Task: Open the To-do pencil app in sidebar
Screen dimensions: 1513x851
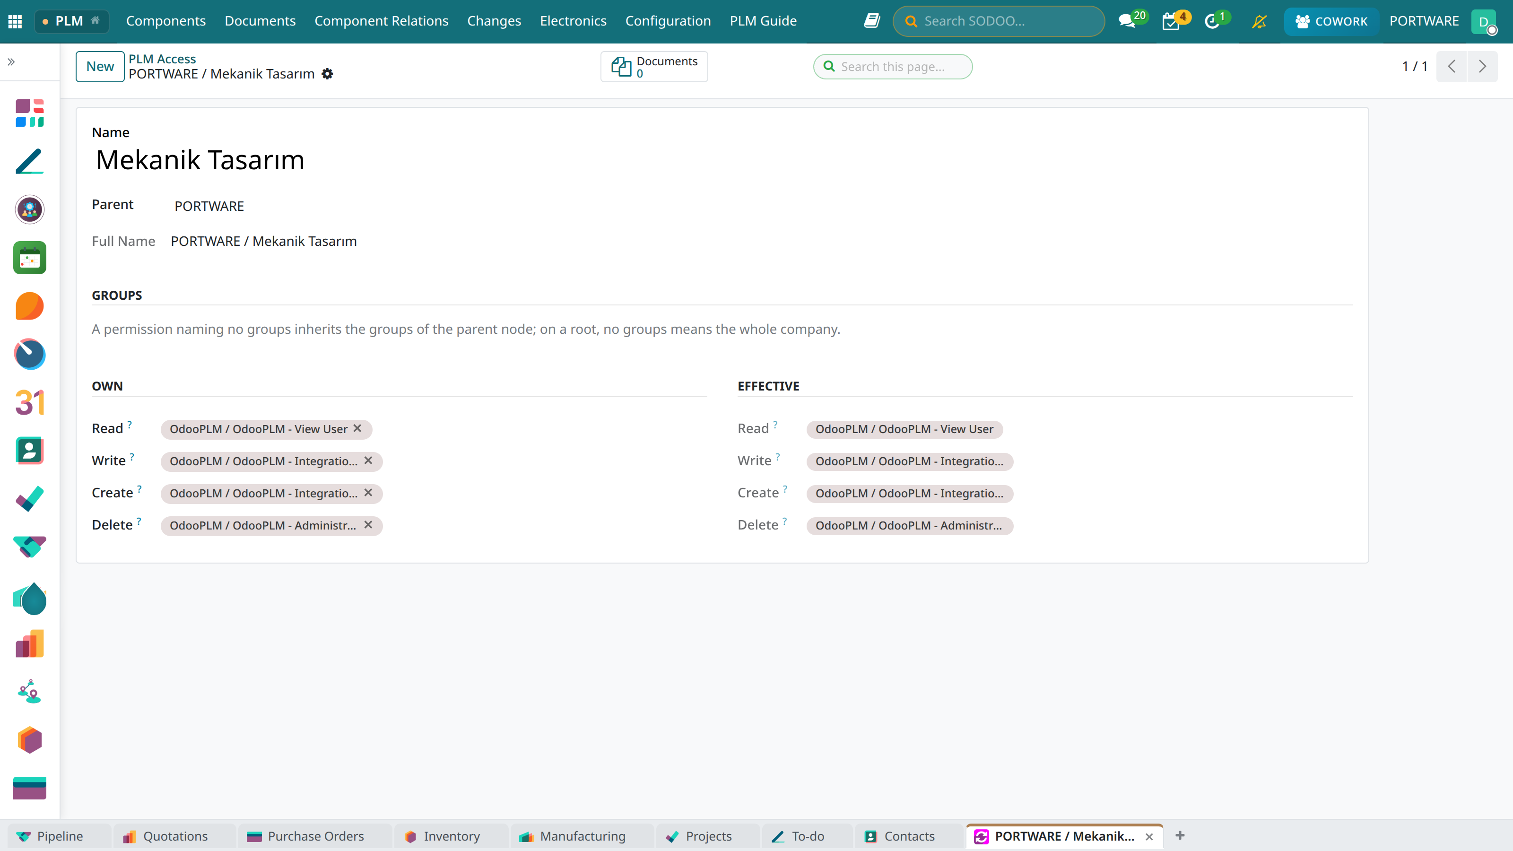Action: 29,161
